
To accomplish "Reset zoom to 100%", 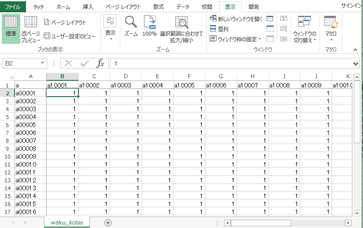I will 149,26.
